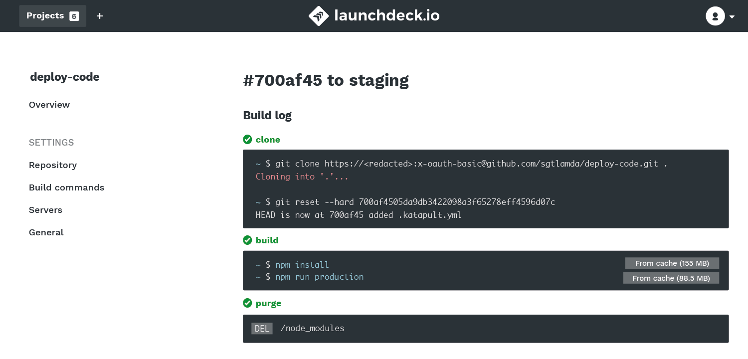Open the user avatar icon

(x=715, y=16)
